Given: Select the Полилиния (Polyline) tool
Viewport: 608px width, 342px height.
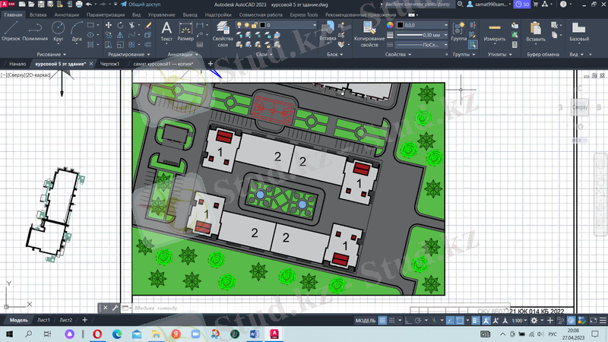Looking at the screenshot, I should (35, 30).
